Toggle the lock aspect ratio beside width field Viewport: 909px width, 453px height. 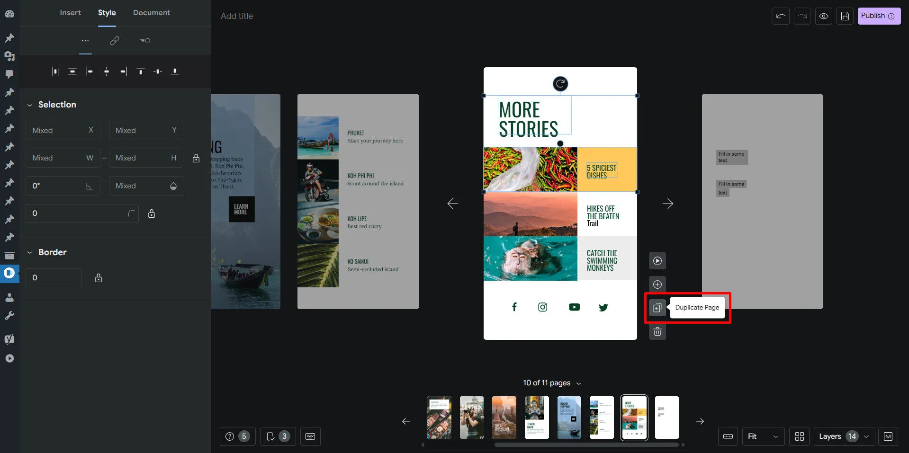coord(196,158)
